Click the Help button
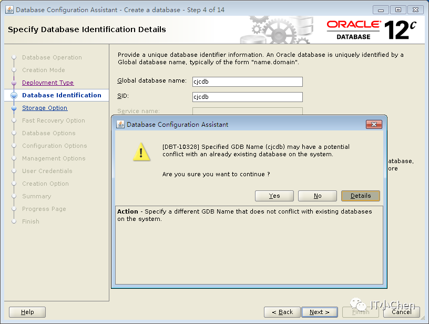429x324 pixels. click(27, 312)
